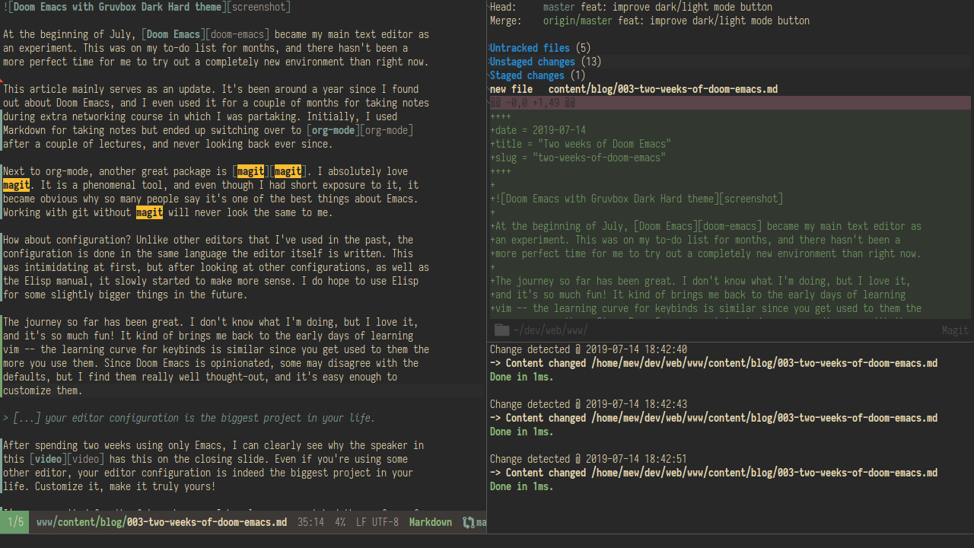Click the Change detected 18:42:43 terminal line
Viewport: 974px width, 548px height.
(588, 404)
